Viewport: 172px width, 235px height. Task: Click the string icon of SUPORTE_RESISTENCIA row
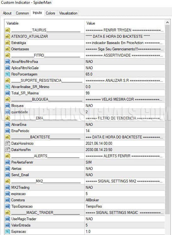point(7,81)
